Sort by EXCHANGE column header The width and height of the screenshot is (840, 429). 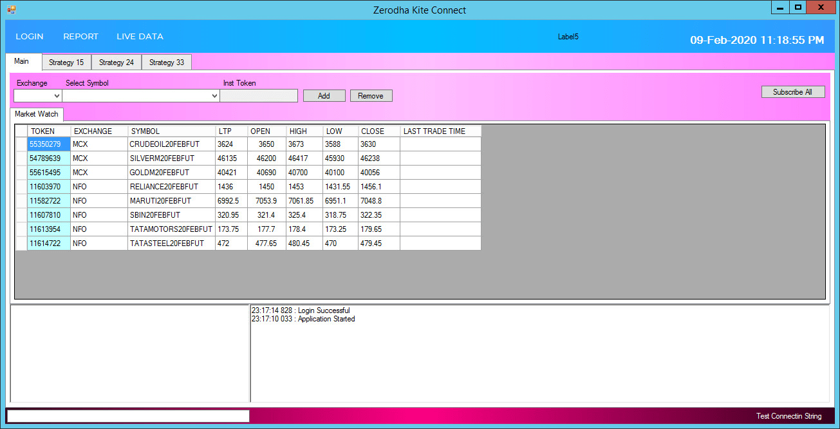point(99,131)
